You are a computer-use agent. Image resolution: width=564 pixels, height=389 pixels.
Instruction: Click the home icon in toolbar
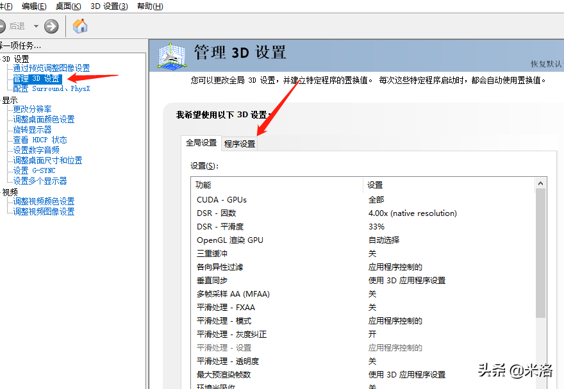point(80,26)
